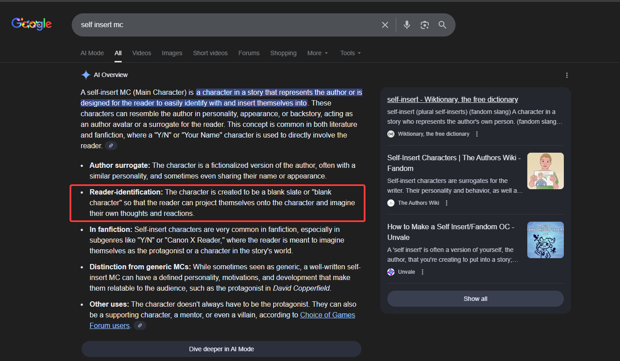Click The Authors Wiki favicon
Screen dimensions: 620x361
[391, 203]
